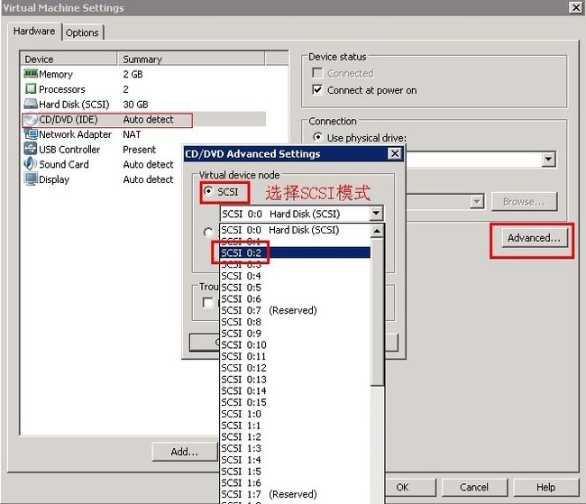Select the Sound Card Auto detect row
586x504 pixels.
coord(102,164)
